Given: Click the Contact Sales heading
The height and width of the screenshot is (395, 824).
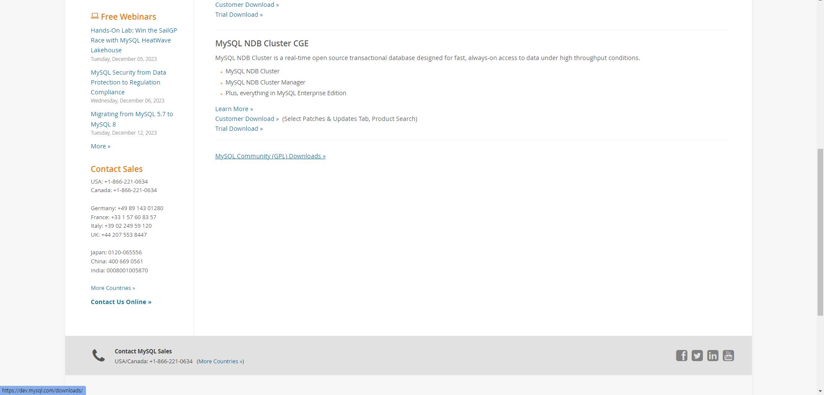Looking at the screenshot, I should 116,169.
